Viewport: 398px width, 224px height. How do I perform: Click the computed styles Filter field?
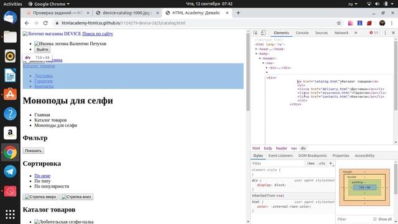tap(354, 219)
